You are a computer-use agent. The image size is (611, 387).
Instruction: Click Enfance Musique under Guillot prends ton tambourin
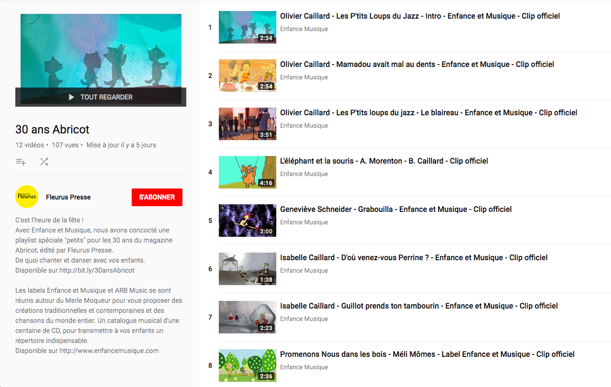click(x=304, y=319)
